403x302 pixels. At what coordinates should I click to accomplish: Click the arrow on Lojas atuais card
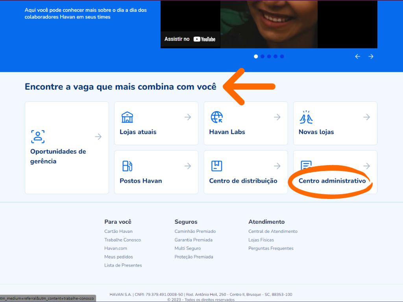(188, 117)
